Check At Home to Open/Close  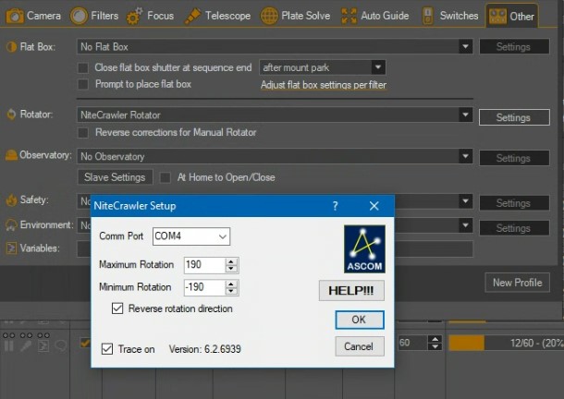pyautogui.click(x=166, y=177)
